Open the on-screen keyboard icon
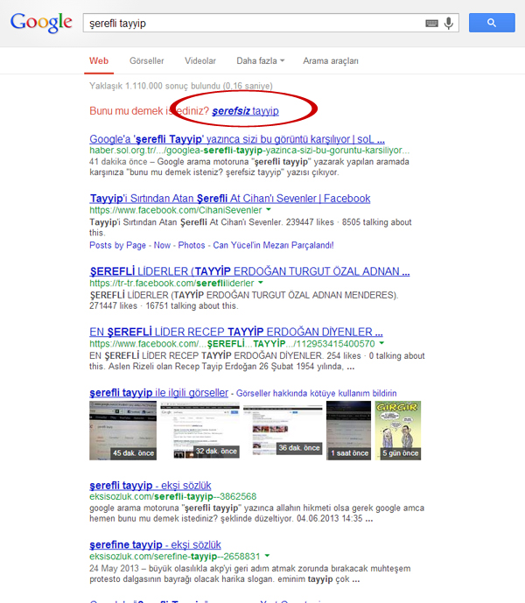525x603 pixels. (431, 24)
